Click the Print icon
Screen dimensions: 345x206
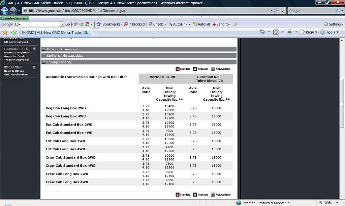click(289, 32)
